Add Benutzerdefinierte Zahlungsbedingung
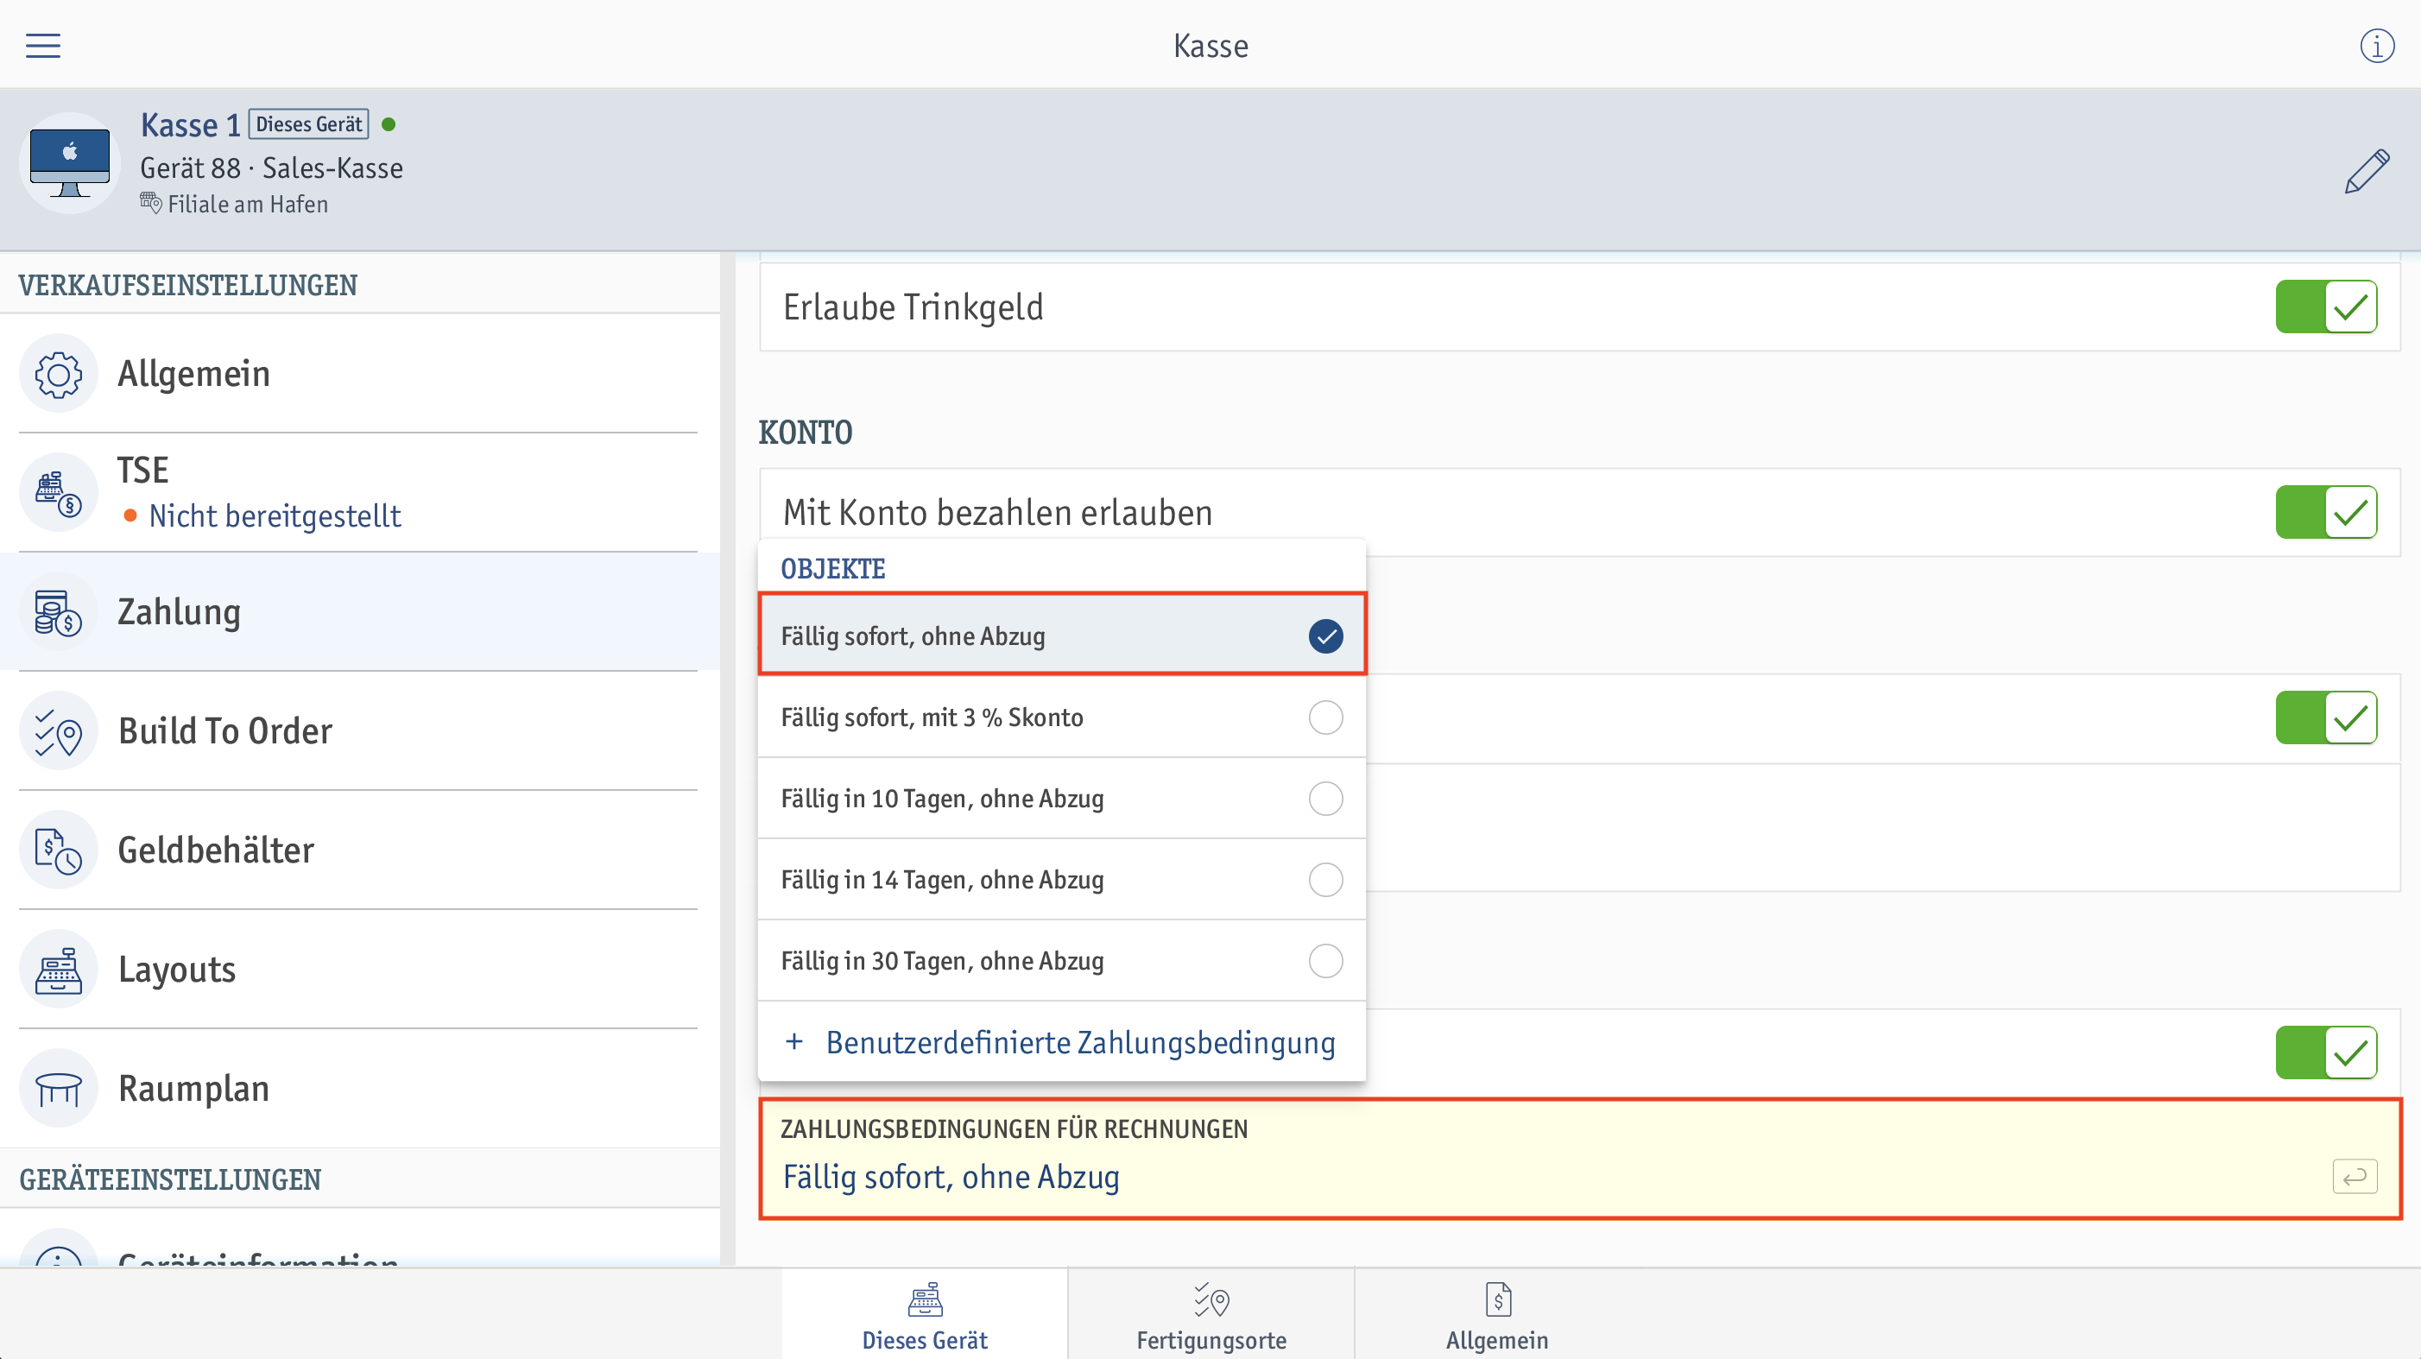The height and width of the screenshot is (1359, 2421). pyautogui.click(x=1062, y=1042)
